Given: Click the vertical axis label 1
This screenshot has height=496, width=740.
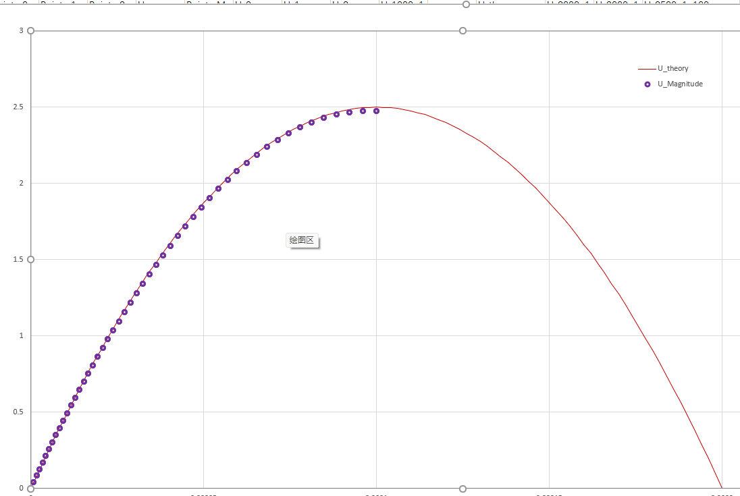Looking at the screenshot, I should tap(21, 336).
